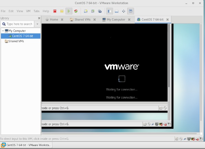Take a snapshot with the clock toolbar icon
The height and width of the screenshot is (149, 205).
pyautogui.click(x=86, y=11)
